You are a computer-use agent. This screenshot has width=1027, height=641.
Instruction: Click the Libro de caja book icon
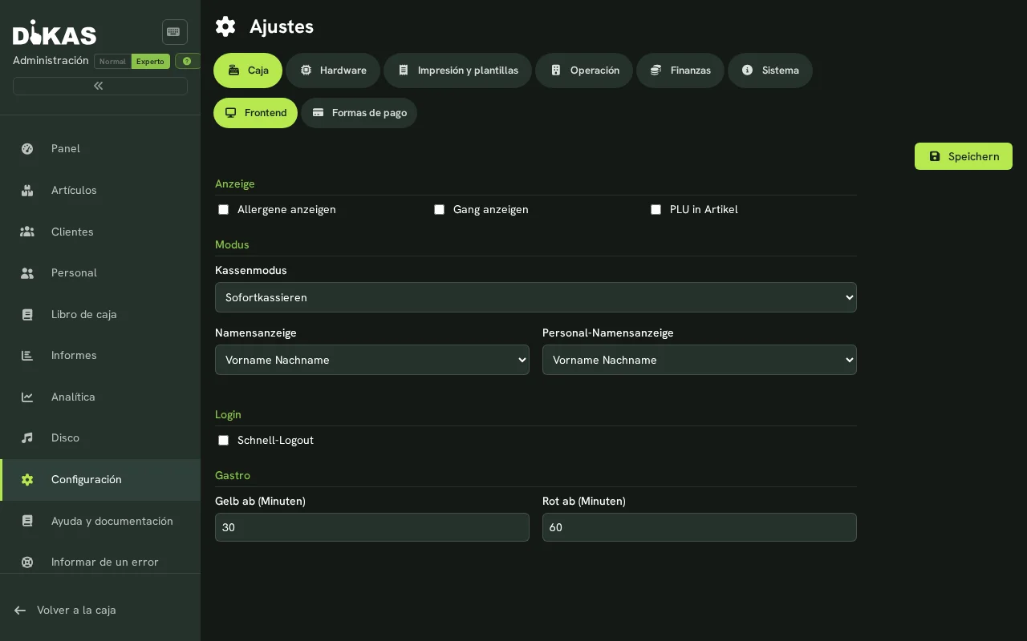pyautogui.click(x=27, y=314)
